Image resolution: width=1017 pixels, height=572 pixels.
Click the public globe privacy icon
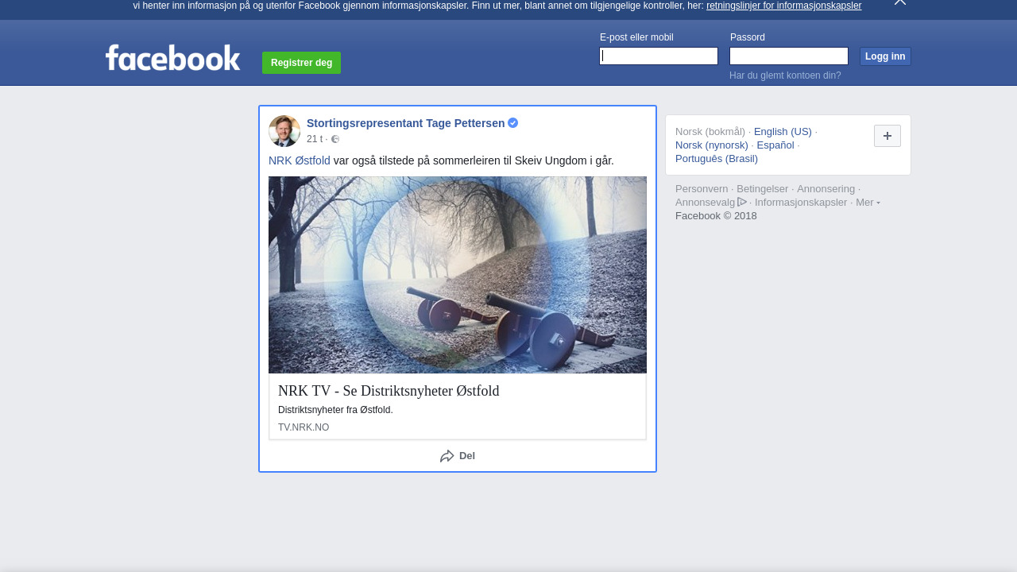click(335, 139)
